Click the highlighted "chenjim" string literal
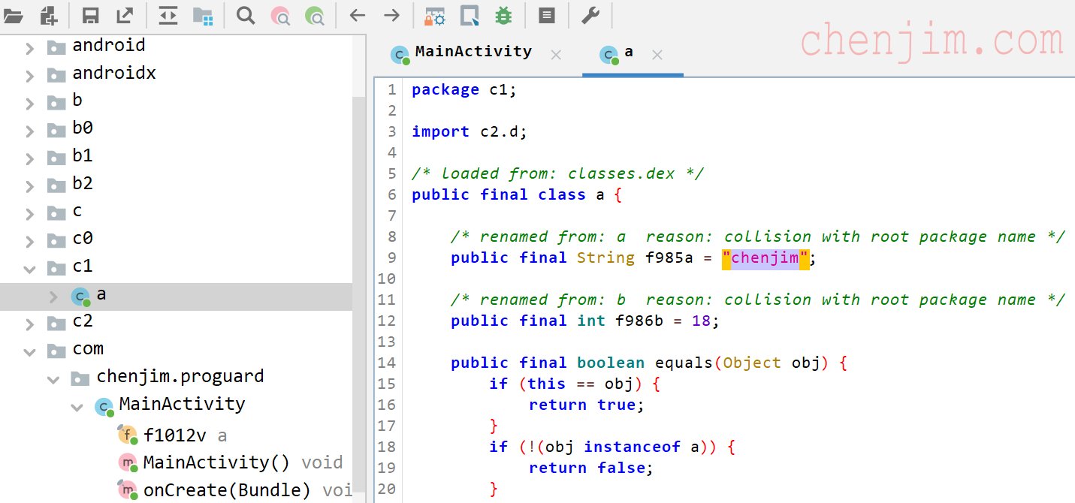This screenshot has height=503, width=1075. point(765,258)
